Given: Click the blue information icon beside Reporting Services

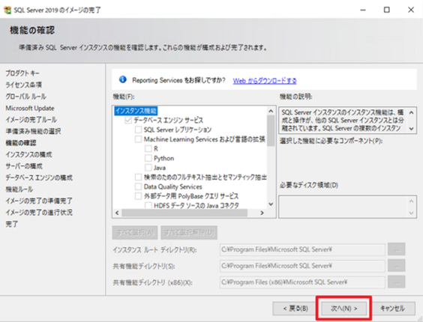Looking at the screenshot, I should point(123,79).
